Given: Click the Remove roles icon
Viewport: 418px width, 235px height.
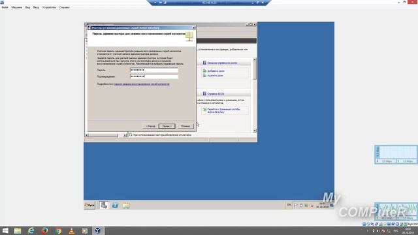Looking at the screenshot, I should [x=204, y=76].
